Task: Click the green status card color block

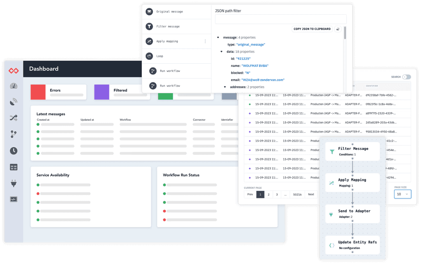Action: 165,96
